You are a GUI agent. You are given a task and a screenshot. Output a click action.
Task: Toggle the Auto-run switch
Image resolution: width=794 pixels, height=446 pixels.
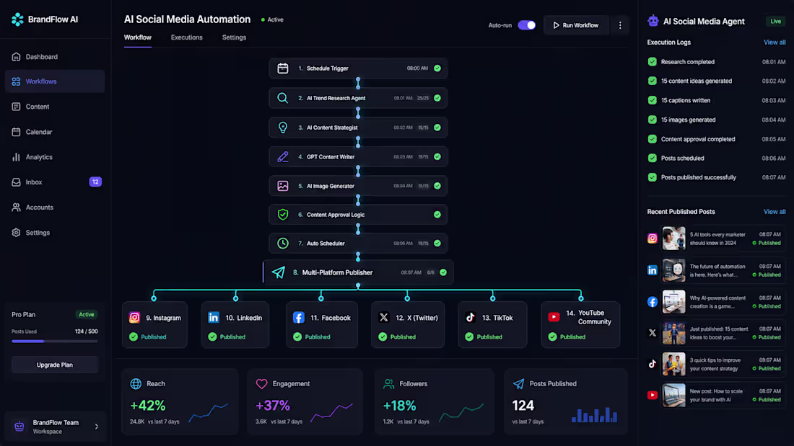click(527, 25)
